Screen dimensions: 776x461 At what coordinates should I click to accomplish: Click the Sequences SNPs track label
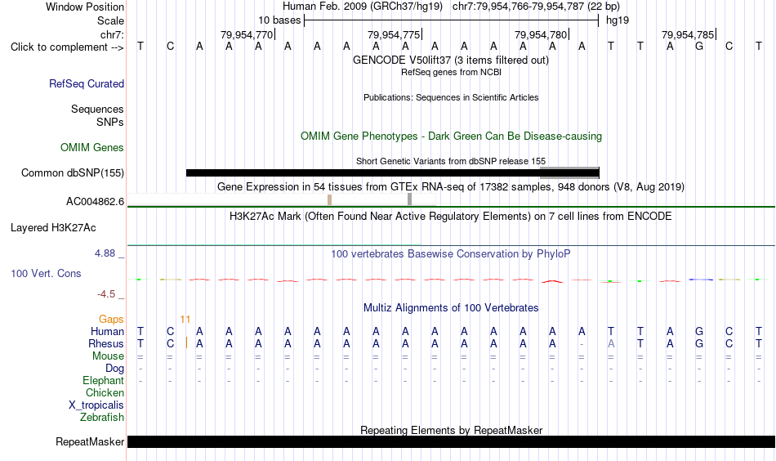(x=97, y=115)
